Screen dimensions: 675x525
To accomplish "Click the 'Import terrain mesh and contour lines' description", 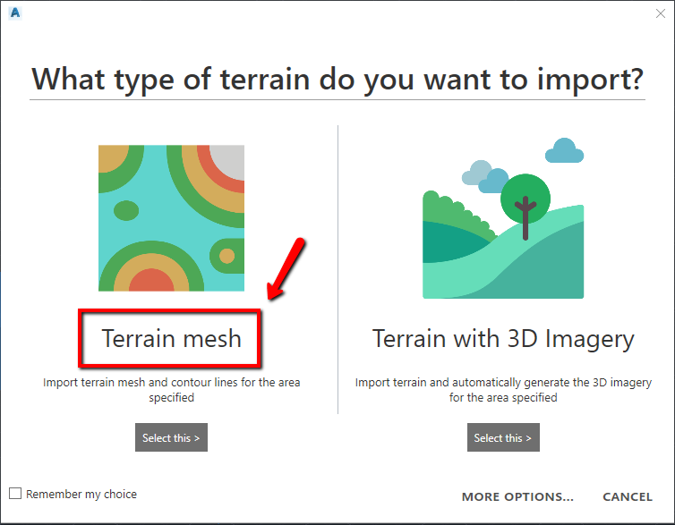I will (x=171, y=390).
